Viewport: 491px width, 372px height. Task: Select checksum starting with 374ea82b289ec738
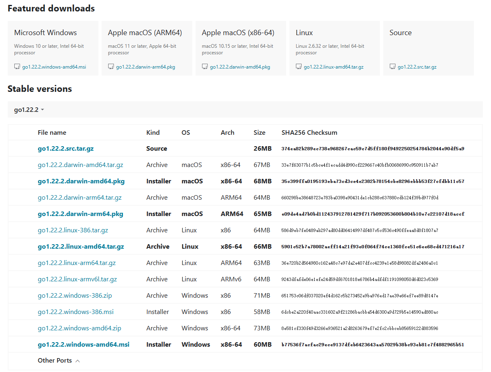pos(373,149)
